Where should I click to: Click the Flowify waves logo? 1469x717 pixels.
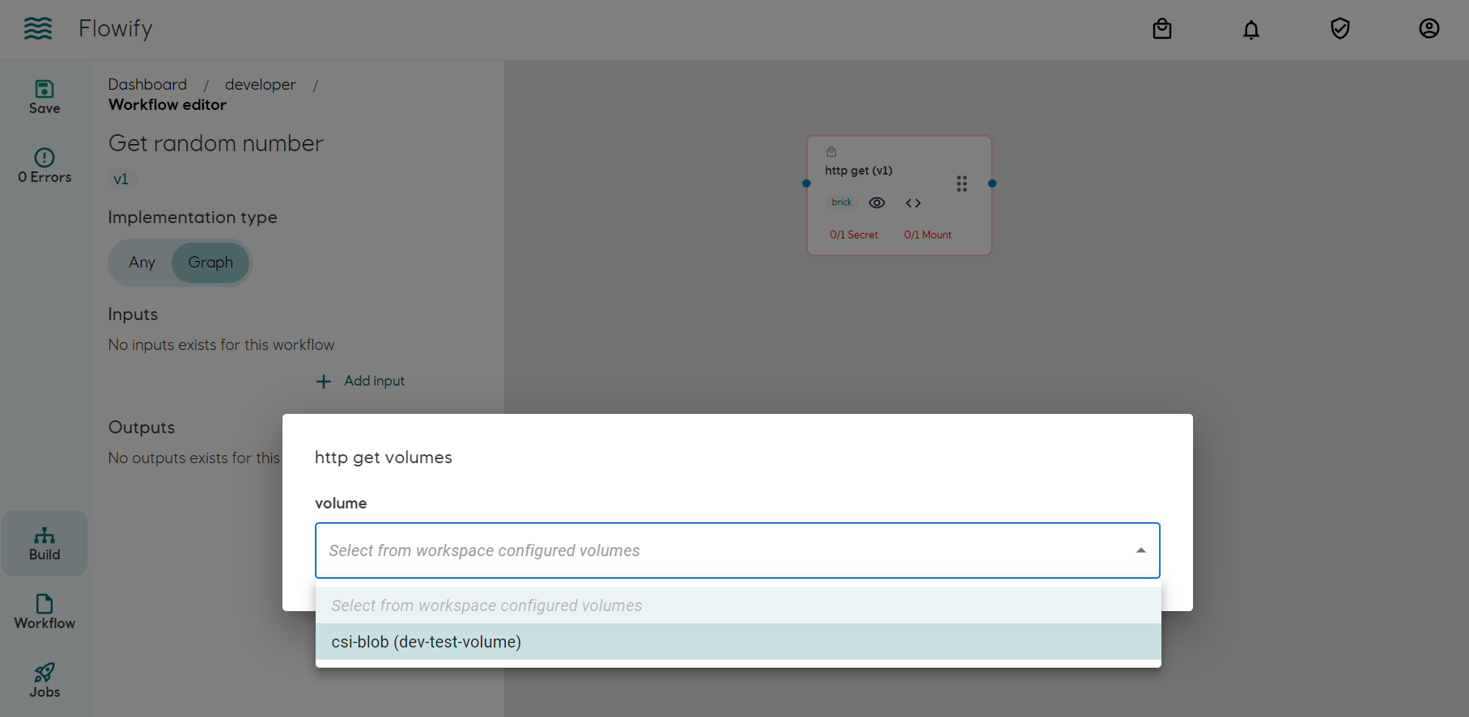[38, 29]
